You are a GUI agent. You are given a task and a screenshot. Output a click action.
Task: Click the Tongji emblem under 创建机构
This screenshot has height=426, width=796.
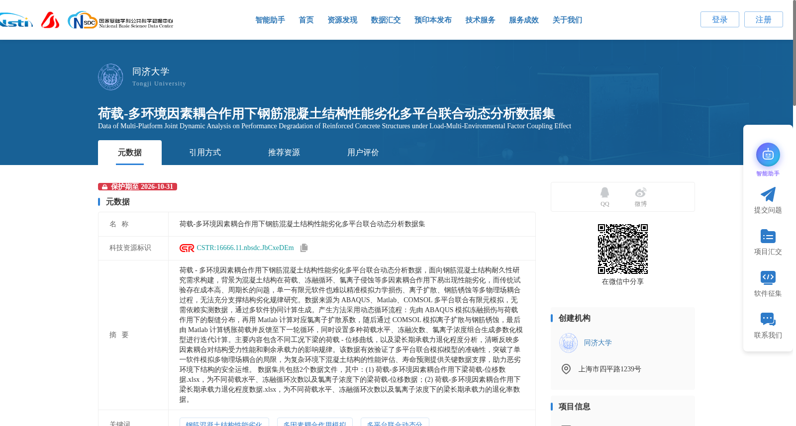tap(568, 343)
